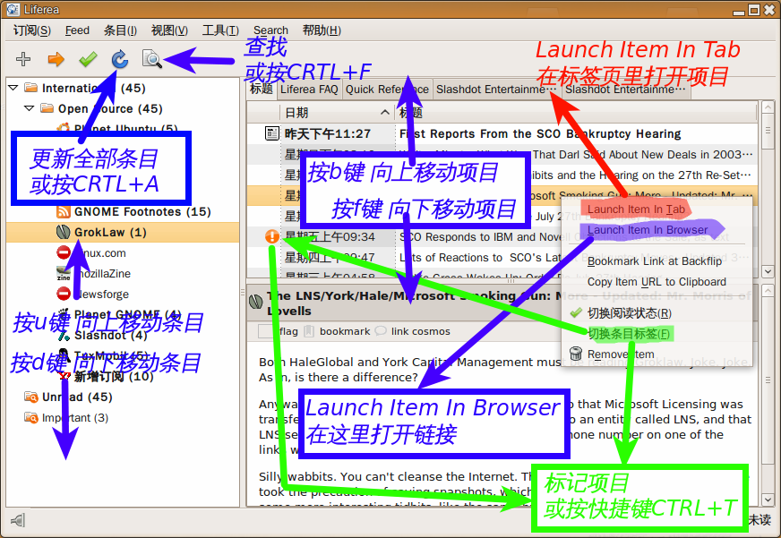Sort by the 日期 column header arrow
The image size is (781, 538).
pos(385,113)
